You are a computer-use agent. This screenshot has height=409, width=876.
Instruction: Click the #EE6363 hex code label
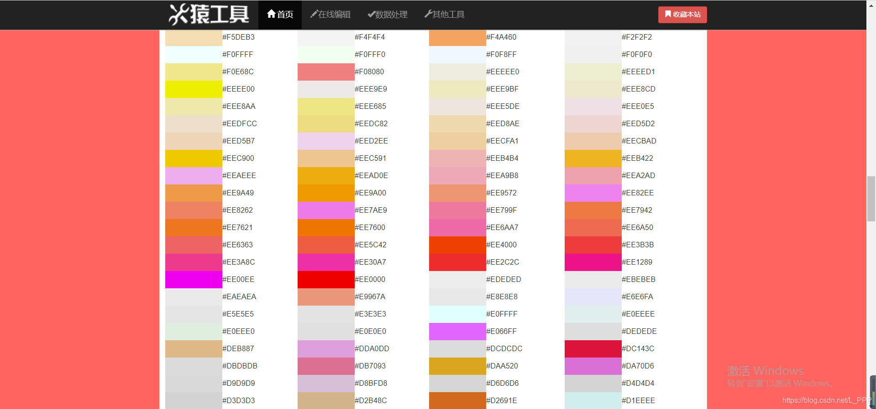[237, 245]
